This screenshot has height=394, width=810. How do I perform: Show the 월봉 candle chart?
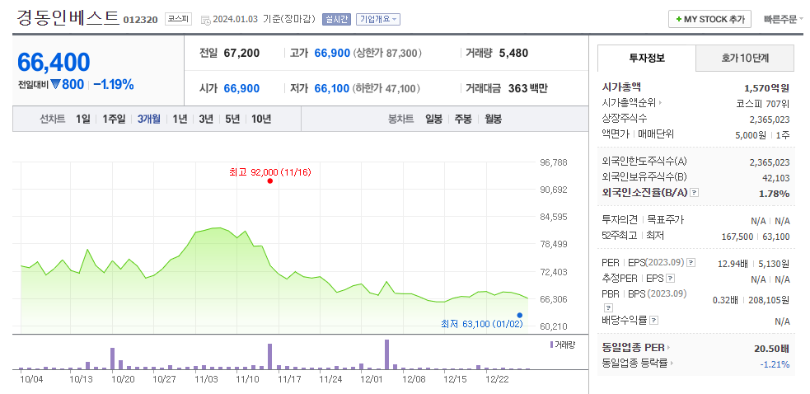[493, 119]
